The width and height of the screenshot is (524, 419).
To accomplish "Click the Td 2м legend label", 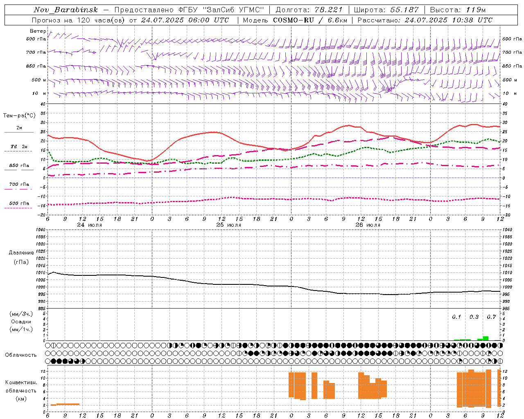I will click(19, 146).
